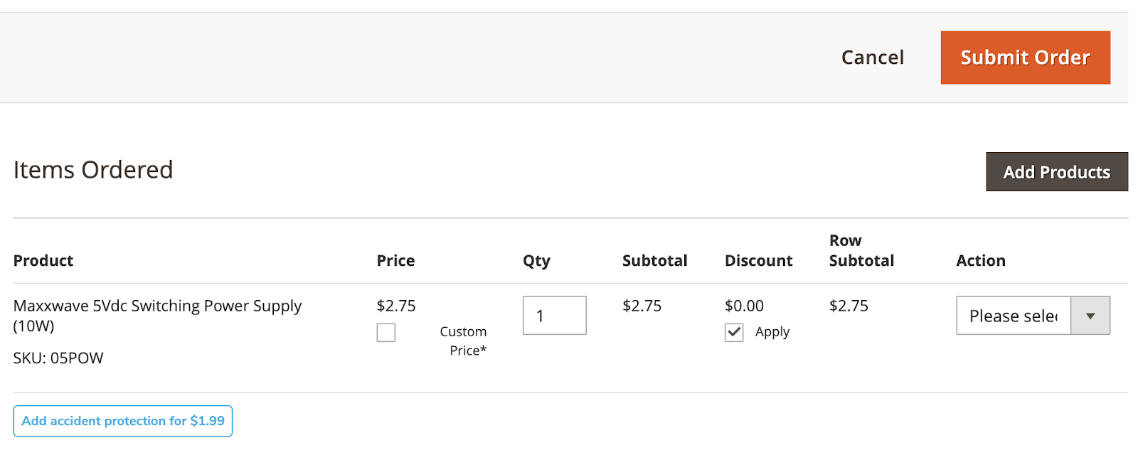Select the Row Subtotal column header
The height and width of the screenshot is (455, 1138).
(861, 251)
